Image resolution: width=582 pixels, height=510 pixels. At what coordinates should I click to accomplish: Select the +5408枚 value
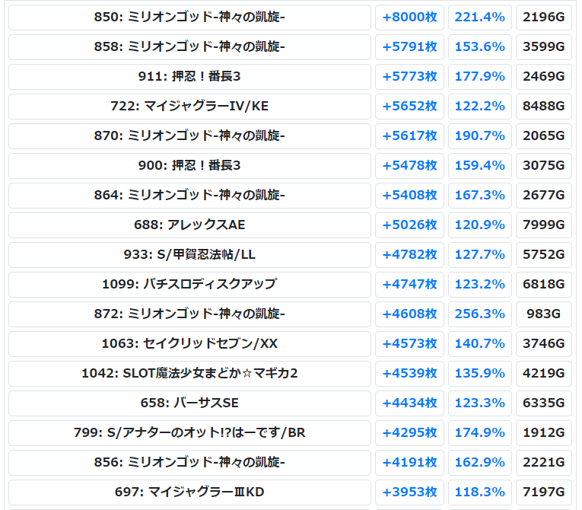coord(409,196)
